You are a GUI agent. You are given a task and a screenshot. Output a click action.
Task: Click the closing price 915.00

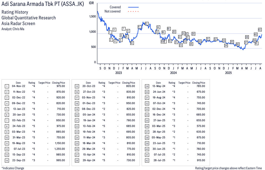point(201,160)
